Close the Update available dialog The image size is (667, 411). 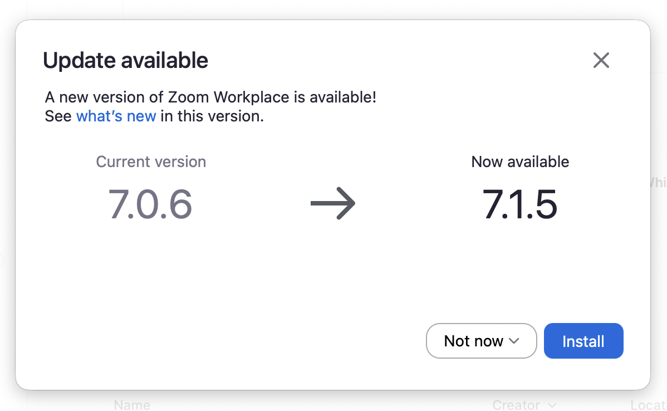point(601,60)
